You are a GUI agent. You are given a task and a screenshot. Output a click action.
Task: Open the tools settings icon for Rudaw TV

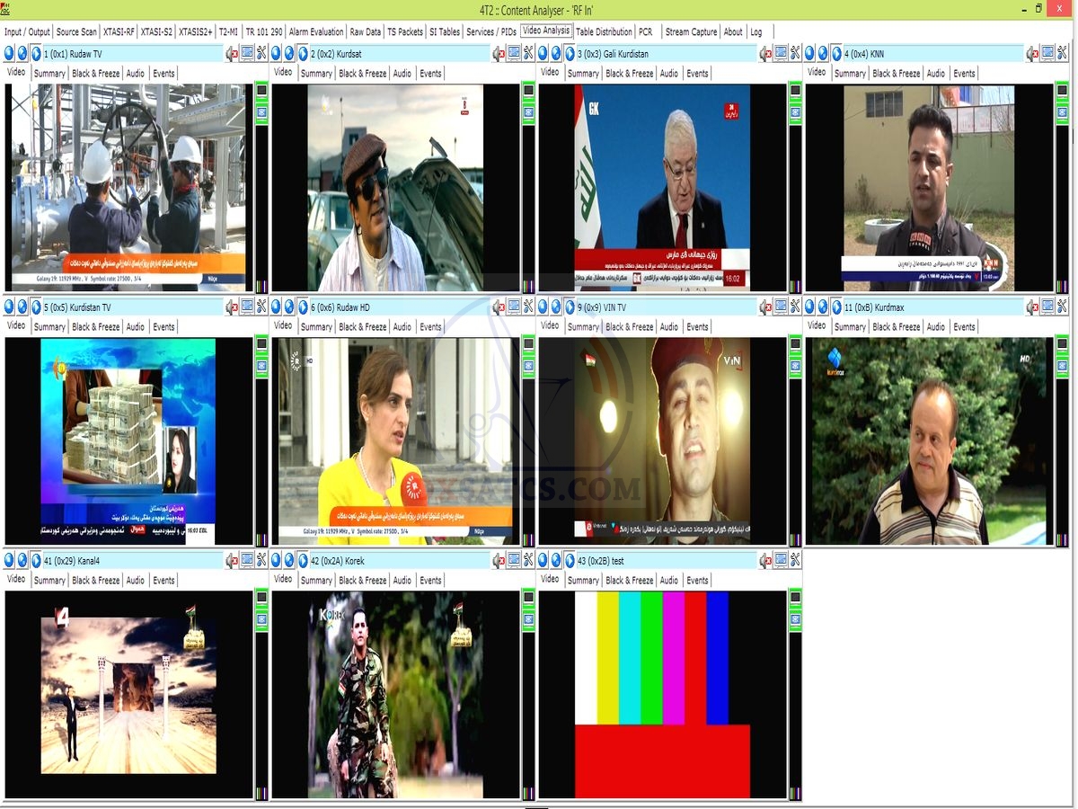[x=261, y=54]
